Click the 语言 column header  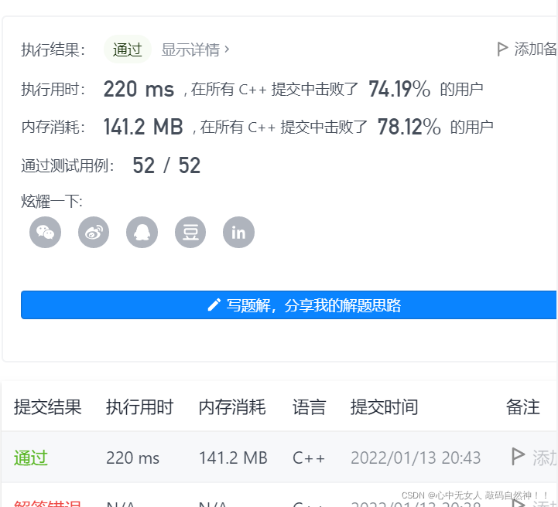coord(310,407)
